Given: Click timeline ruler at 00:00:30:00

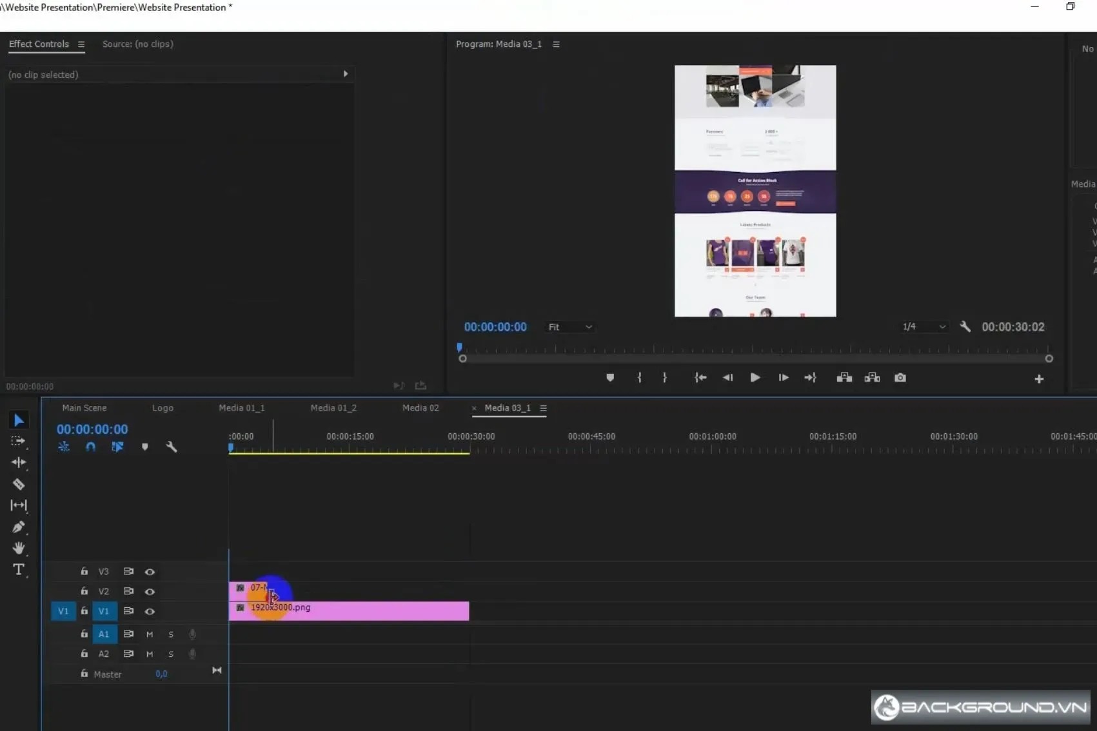Looking at the screenshot, I should coord(471,436).
